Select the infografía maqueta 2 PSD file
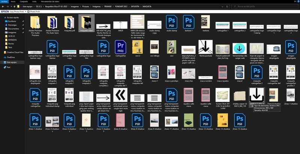300x154 pixels. click(x=86, y=75)
